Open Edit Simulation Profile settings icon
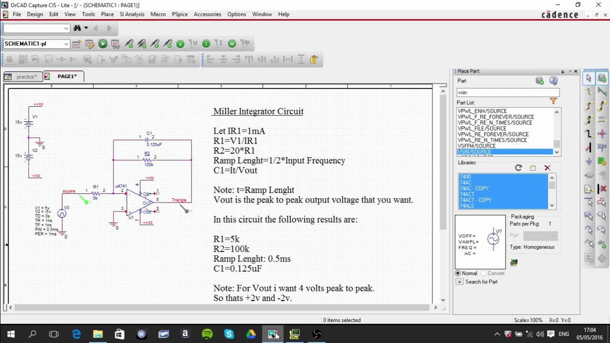The height and width of the screenshot is (343, 610). [90, 44]
